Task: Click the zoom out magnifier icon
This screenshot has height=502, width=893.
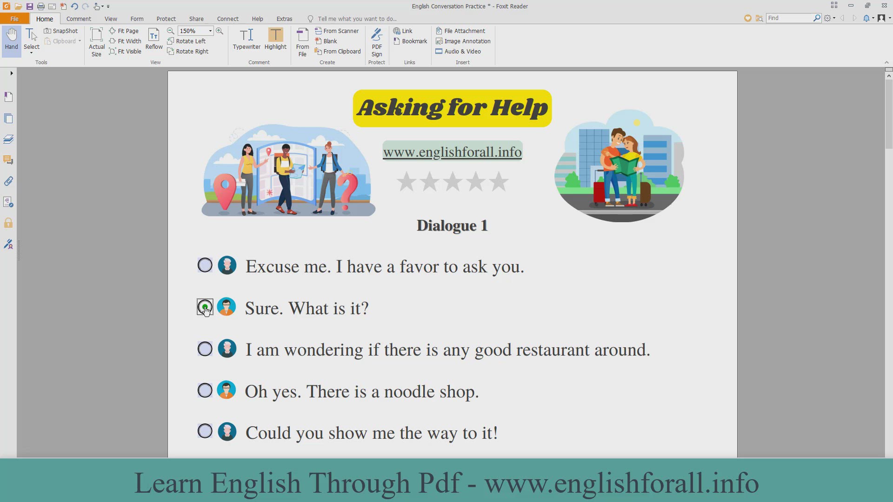Action: (x=171, y=31)
